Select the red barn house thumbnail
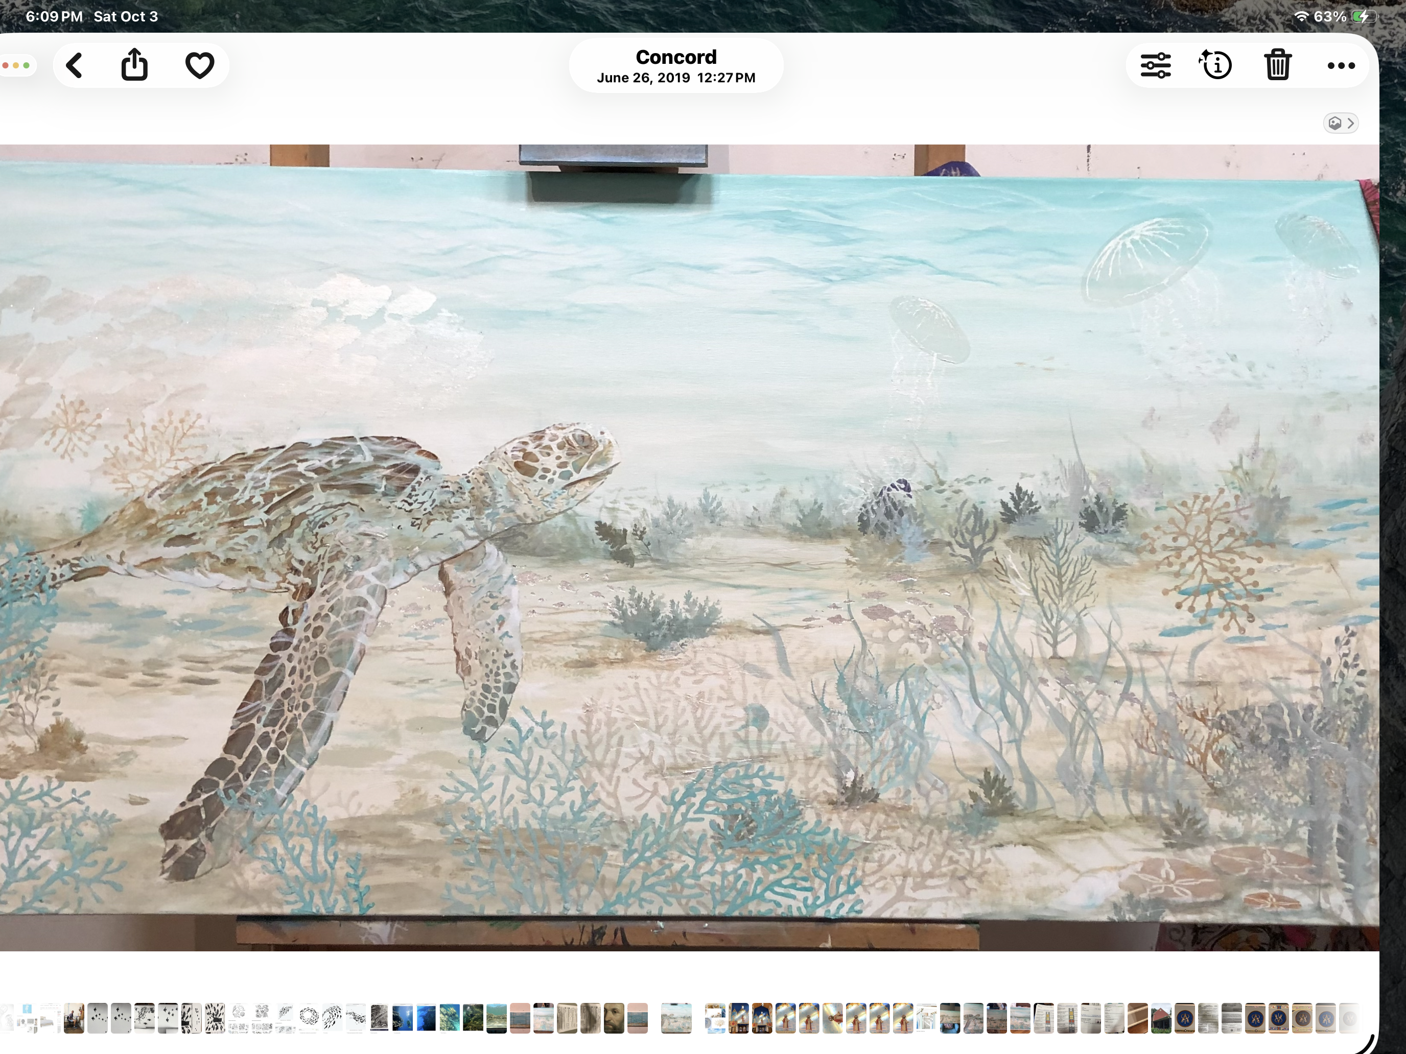This screenshot has height=1054, width=1406. coord(1161,1018)
